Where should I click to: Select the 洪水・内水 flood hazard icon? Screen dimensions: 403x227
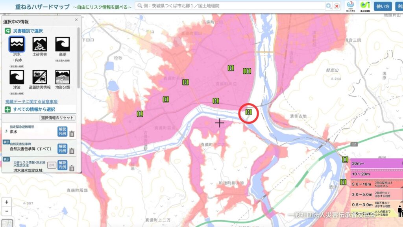pyautogui.click(x=17, y=44)
